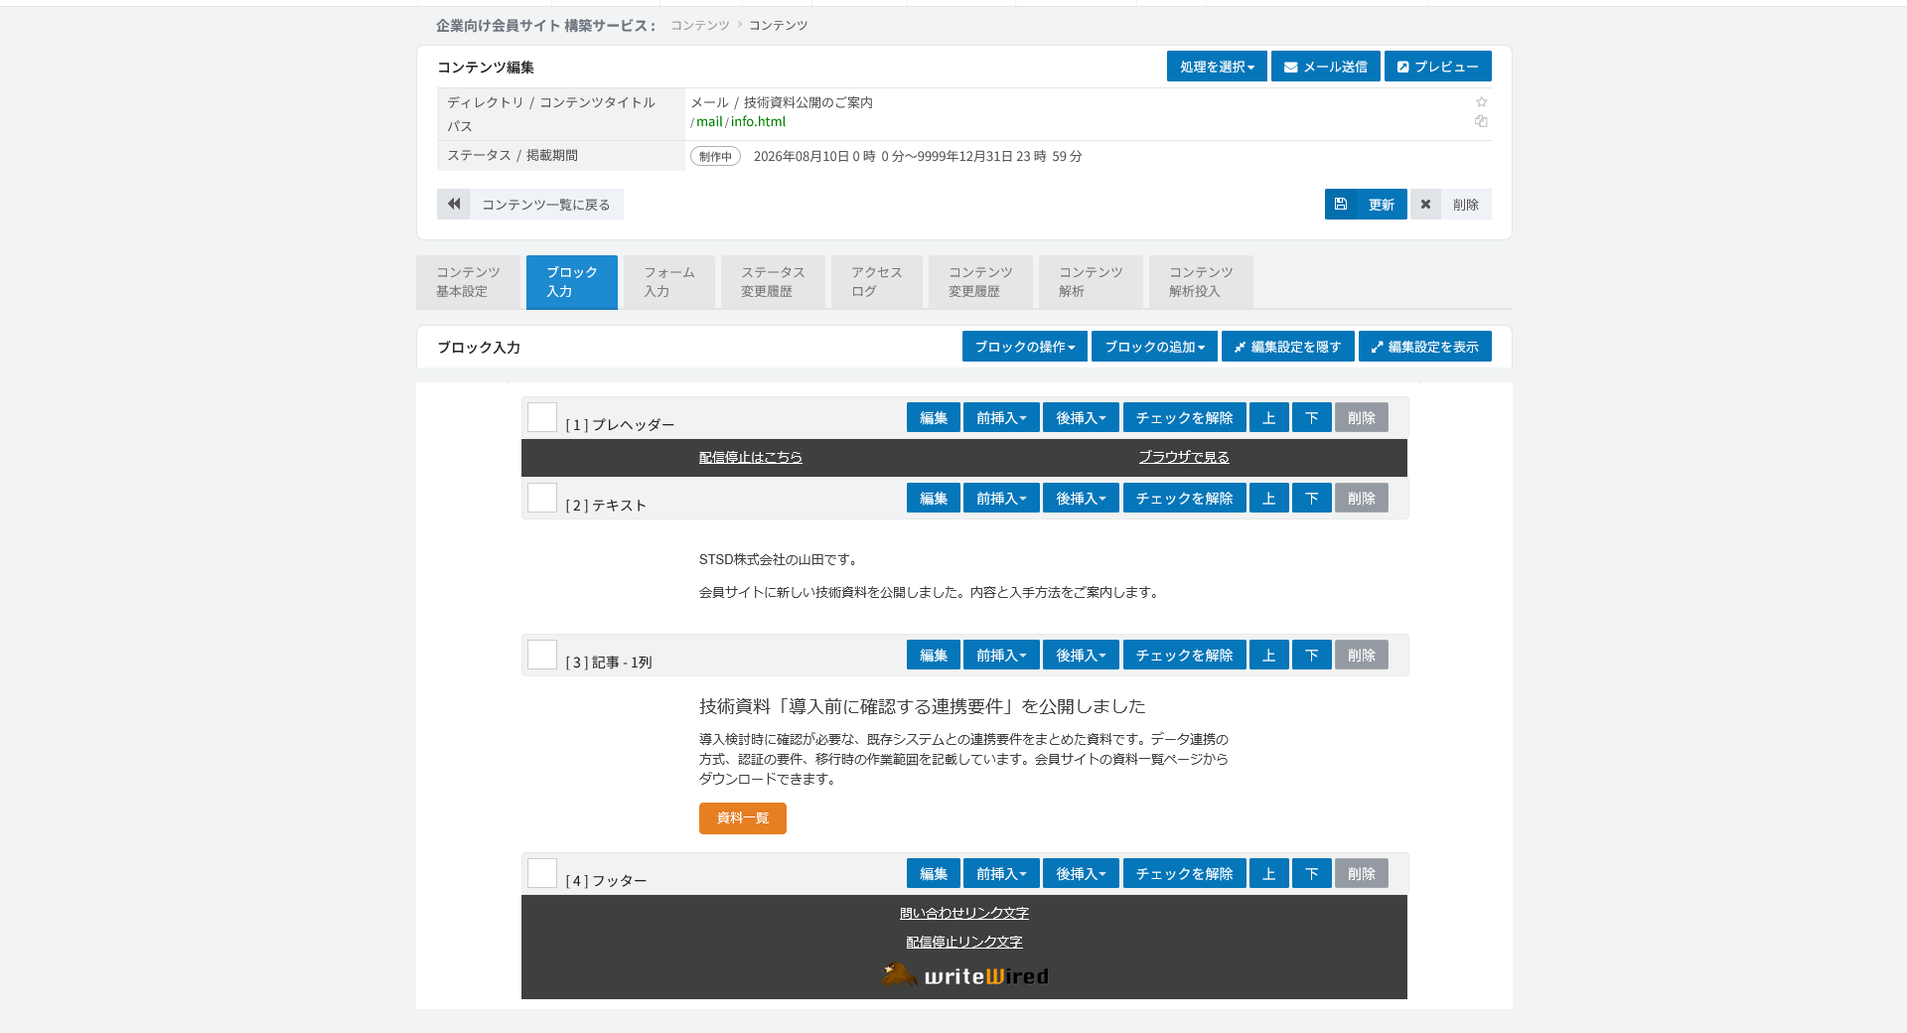Check the [2] テキスト block checkbox
The width and height of the screenshot is (1907, 1033).
tap(542, 498)
